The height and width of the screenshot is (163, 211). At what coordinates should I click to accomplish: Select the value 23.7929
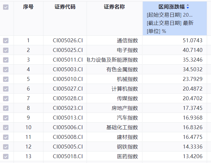coord(193,79)
